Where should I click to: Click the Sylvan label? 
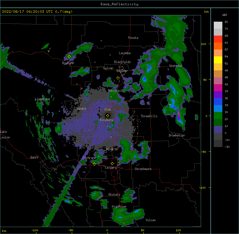[x=108, y=68]
